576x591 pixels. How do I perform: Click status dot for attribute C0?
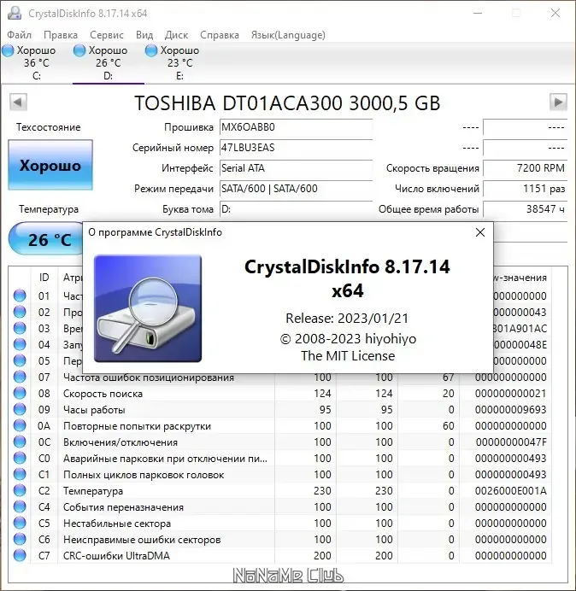click(x=20, y=459)
